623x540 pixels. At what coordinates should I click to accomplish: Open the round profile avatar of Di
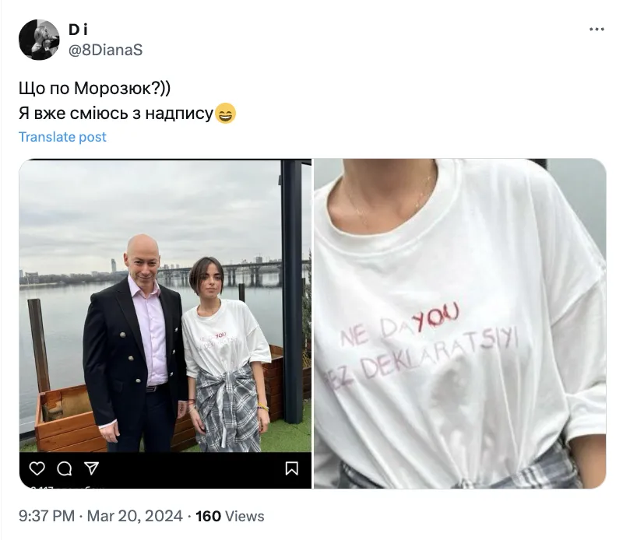[39, 40]
